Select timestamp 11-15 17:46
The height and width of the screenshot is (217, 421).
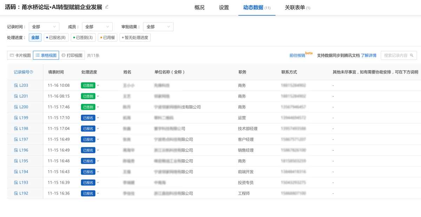[59, 107]
